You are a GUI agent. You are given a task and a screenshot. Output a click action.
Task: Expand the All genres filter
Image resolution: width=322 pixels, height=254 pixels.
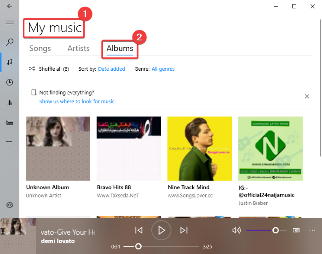pos(163,69)
